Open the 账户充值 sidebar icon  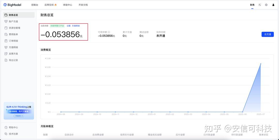6,21
